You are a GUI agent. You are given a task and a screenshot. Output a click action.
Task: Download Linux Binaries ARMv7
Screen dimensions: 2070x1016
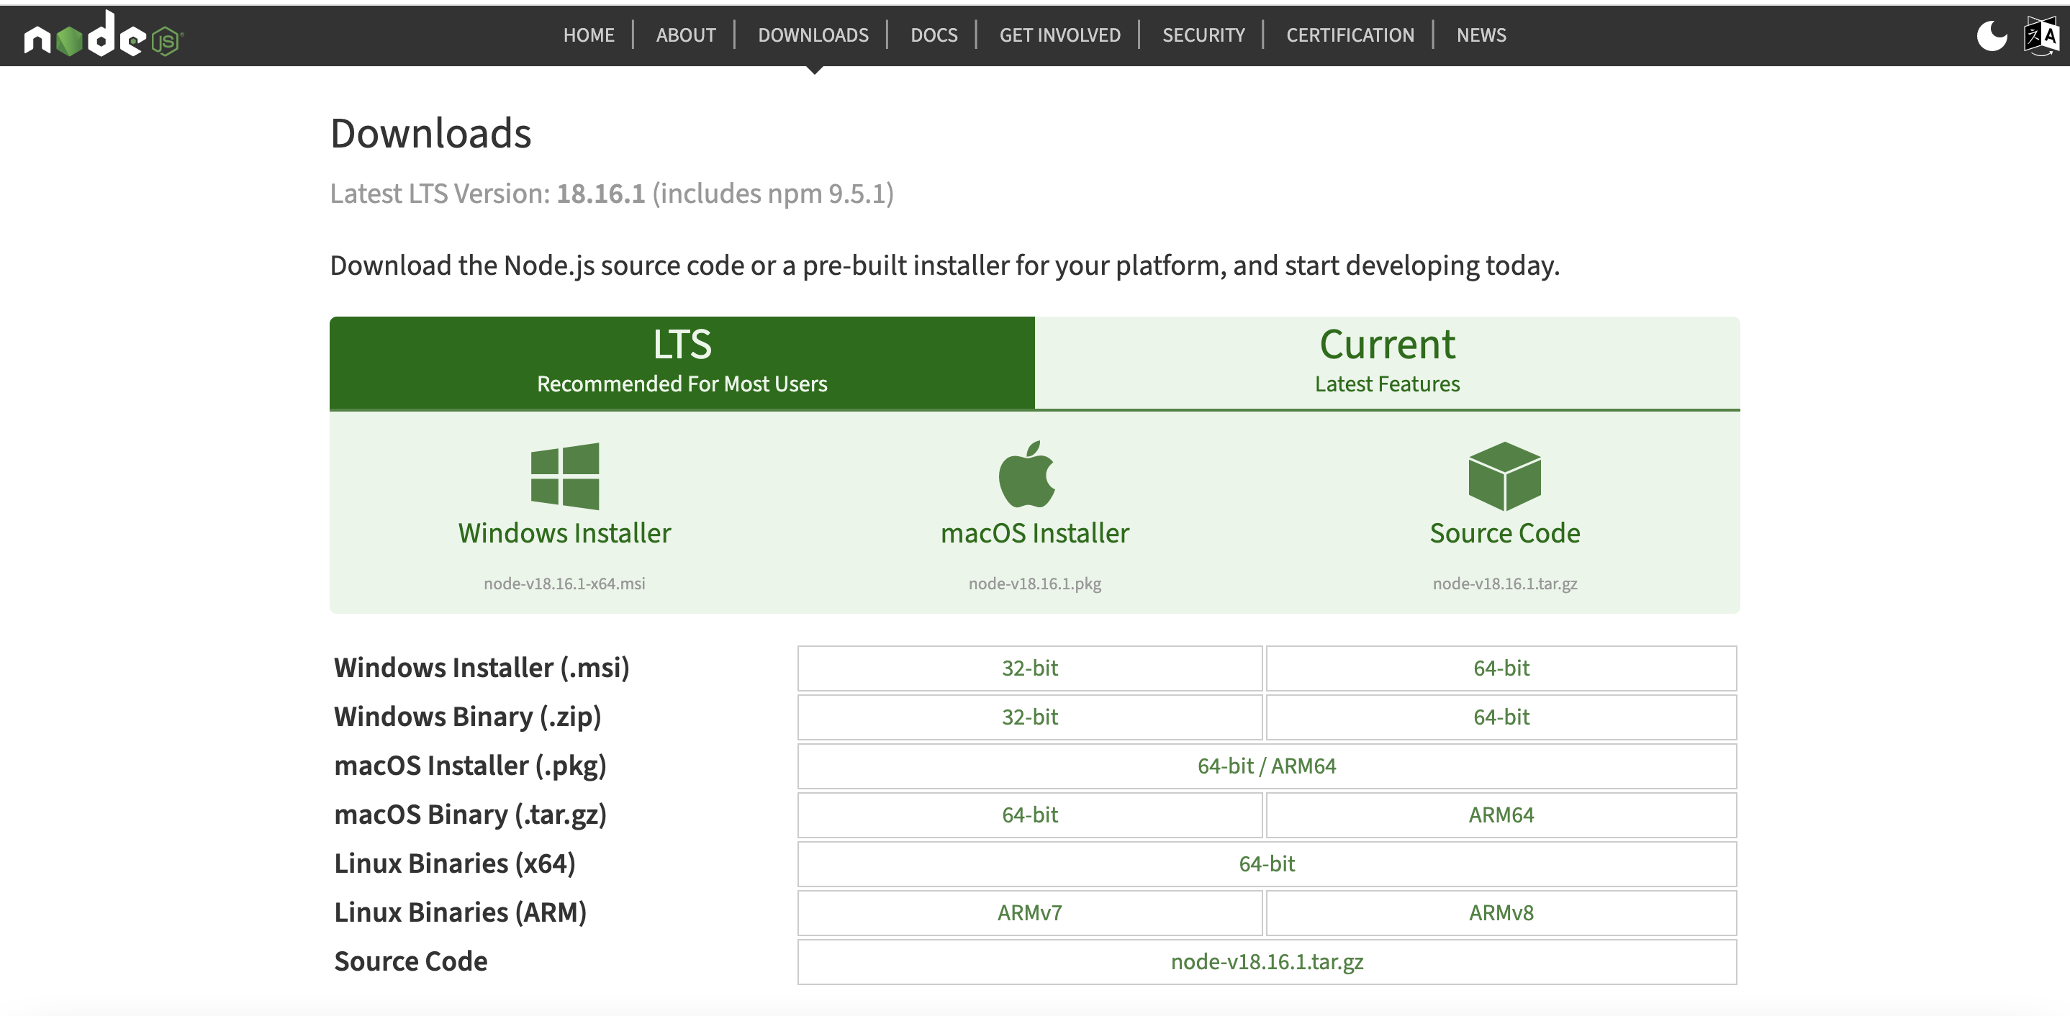(x=1029, y=913)
